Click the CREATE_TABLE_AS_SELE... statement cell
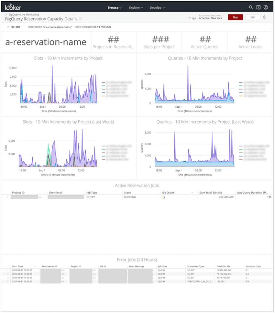This screenshot has height=313, width=275. (200, 281)
